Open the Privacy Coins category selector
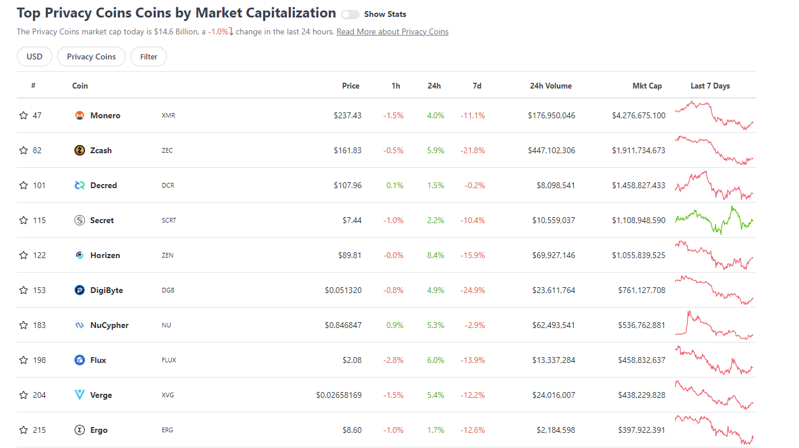 click(91, 57)
